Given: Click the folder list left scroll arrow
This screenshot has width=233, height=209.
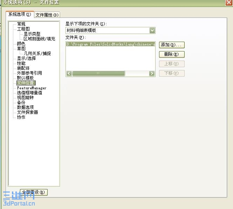Looking at the screenshot, I should point(69,73).
